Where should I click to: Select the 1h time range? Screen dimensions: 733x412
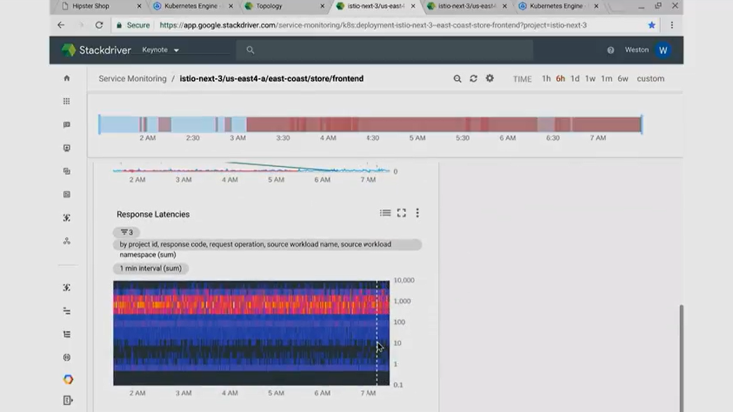[546, 79]
